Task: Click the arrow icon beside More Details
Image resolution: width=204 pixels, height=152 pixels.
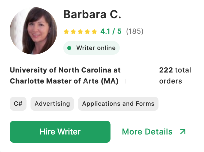Action: click(x=183, y=132)
